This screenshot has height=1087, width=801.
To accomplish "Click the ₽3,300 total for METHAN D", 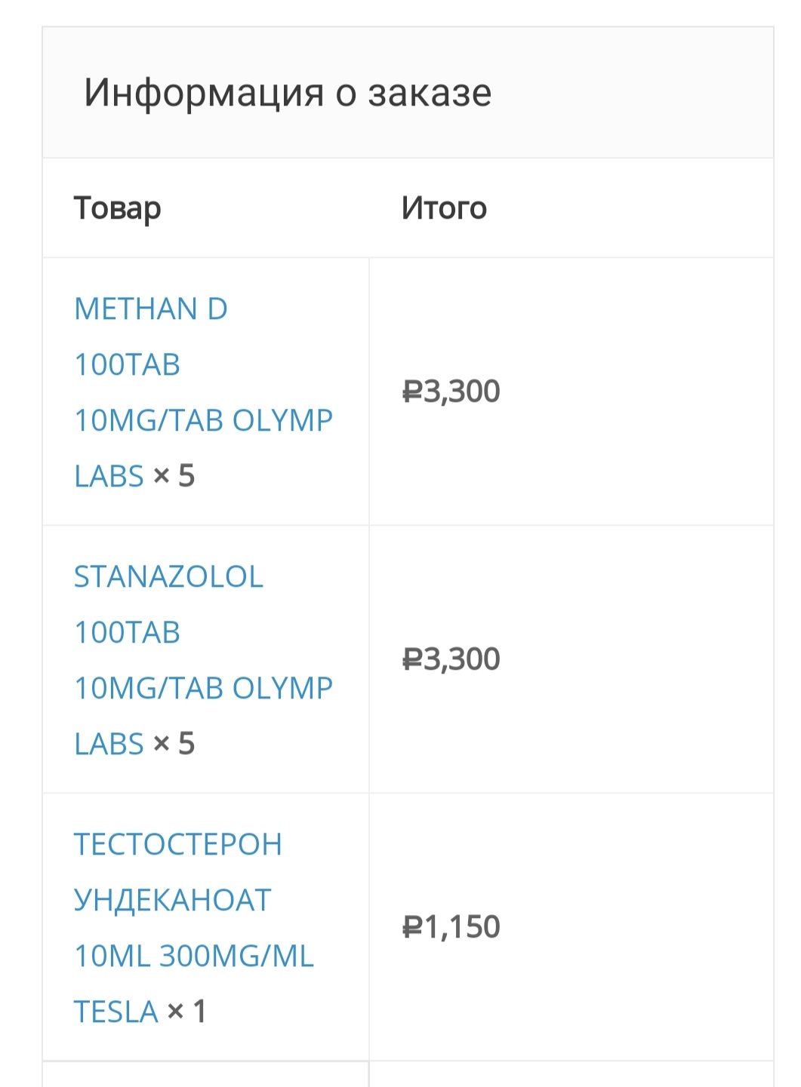I will pos(451,392).
